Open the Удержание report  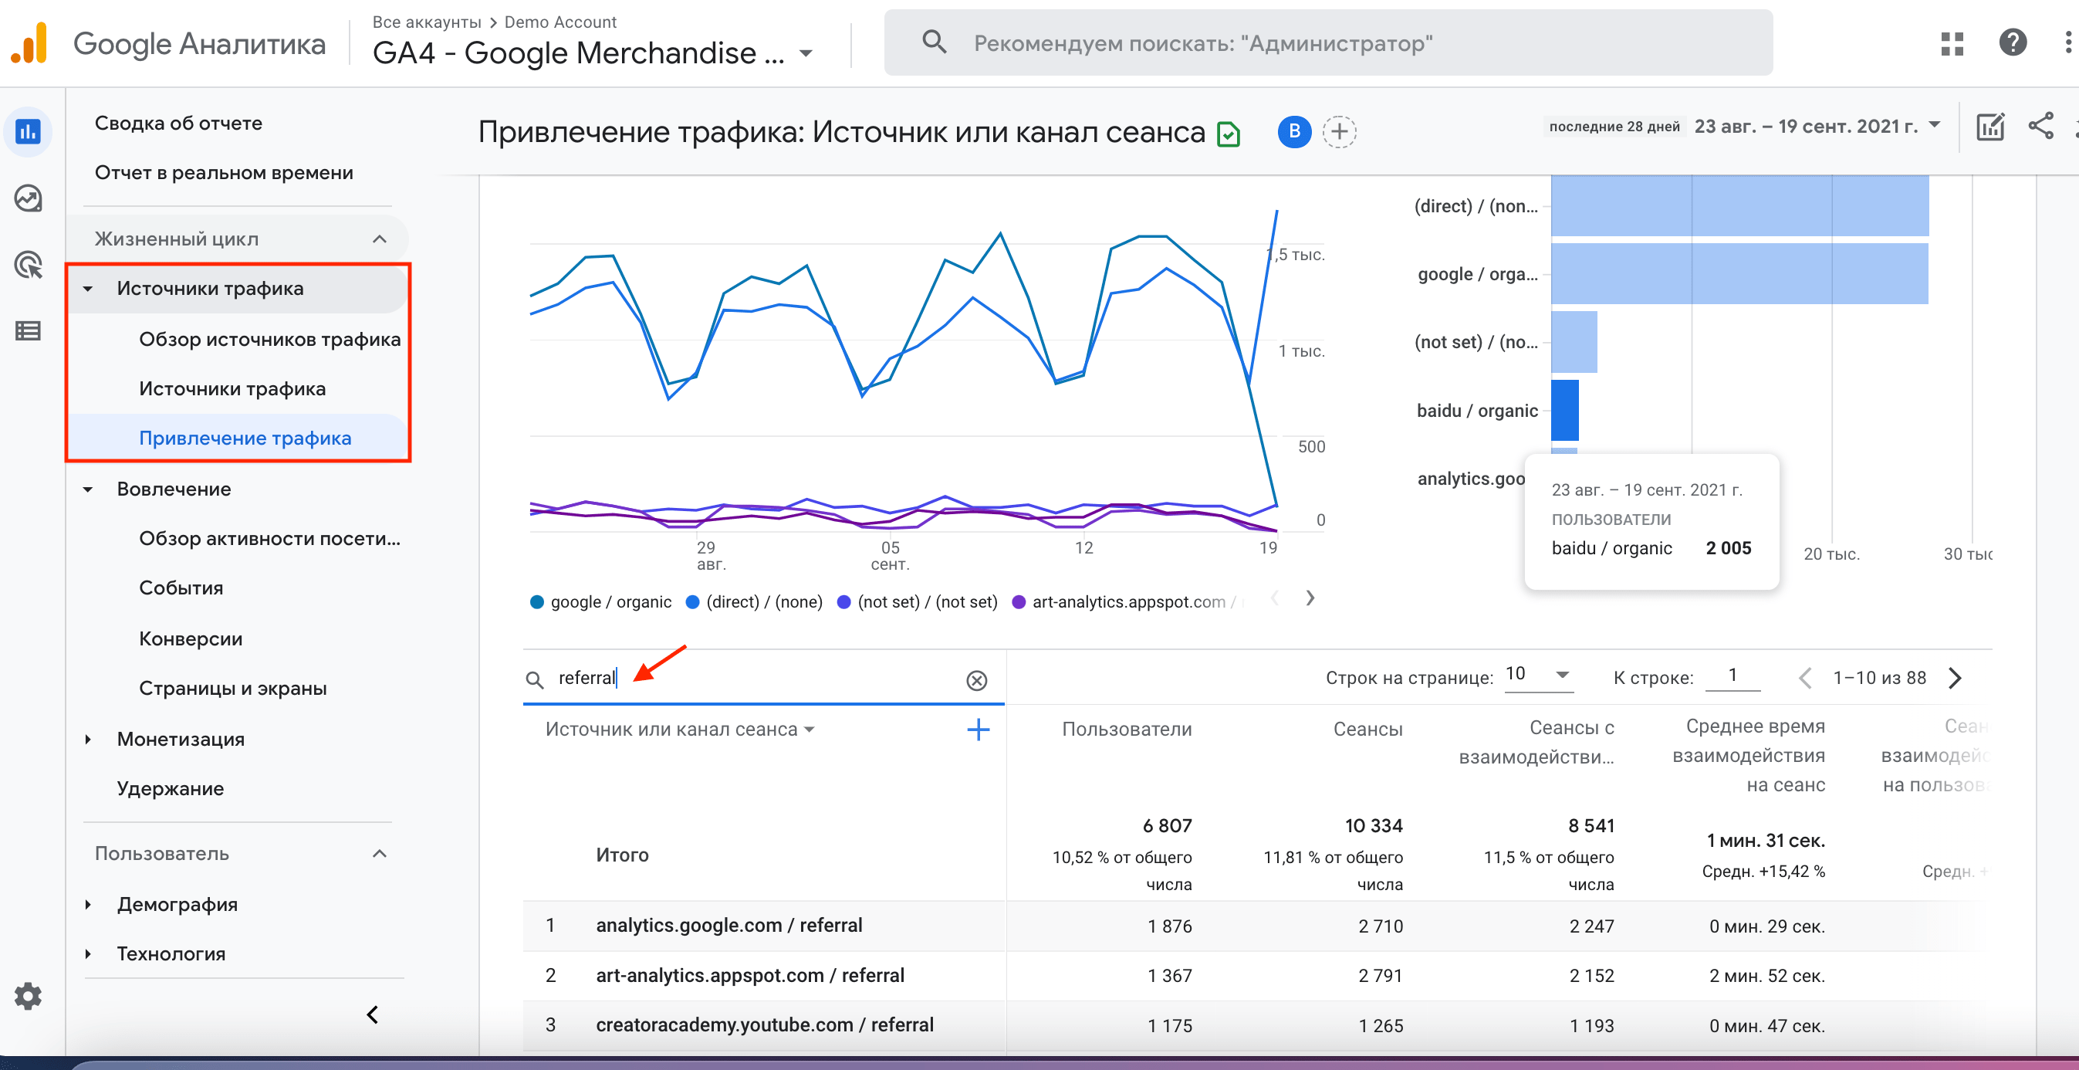tap(171, 788)
